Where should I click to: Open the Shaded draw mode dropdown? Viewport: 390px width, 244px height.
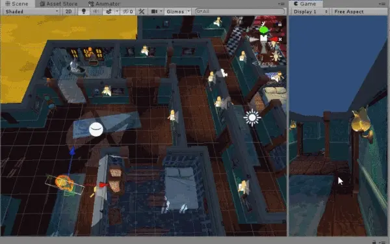tap(32, 12)
